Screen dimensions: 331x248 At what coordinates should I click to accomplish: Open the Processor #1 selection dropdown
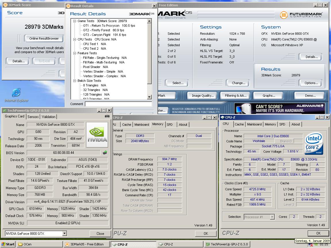(x=272, y=217)
